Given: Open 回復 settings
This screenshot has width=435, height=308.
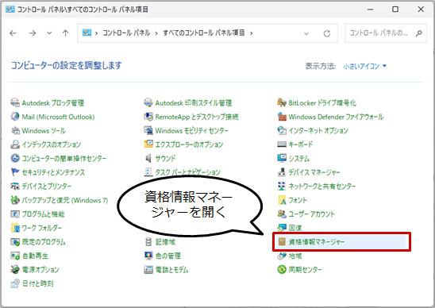Looking at the screenshot, I should [290, 228].
